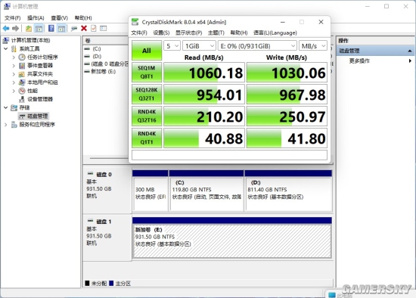Open the MB/s unit dropdown

(x=313, y=46)
